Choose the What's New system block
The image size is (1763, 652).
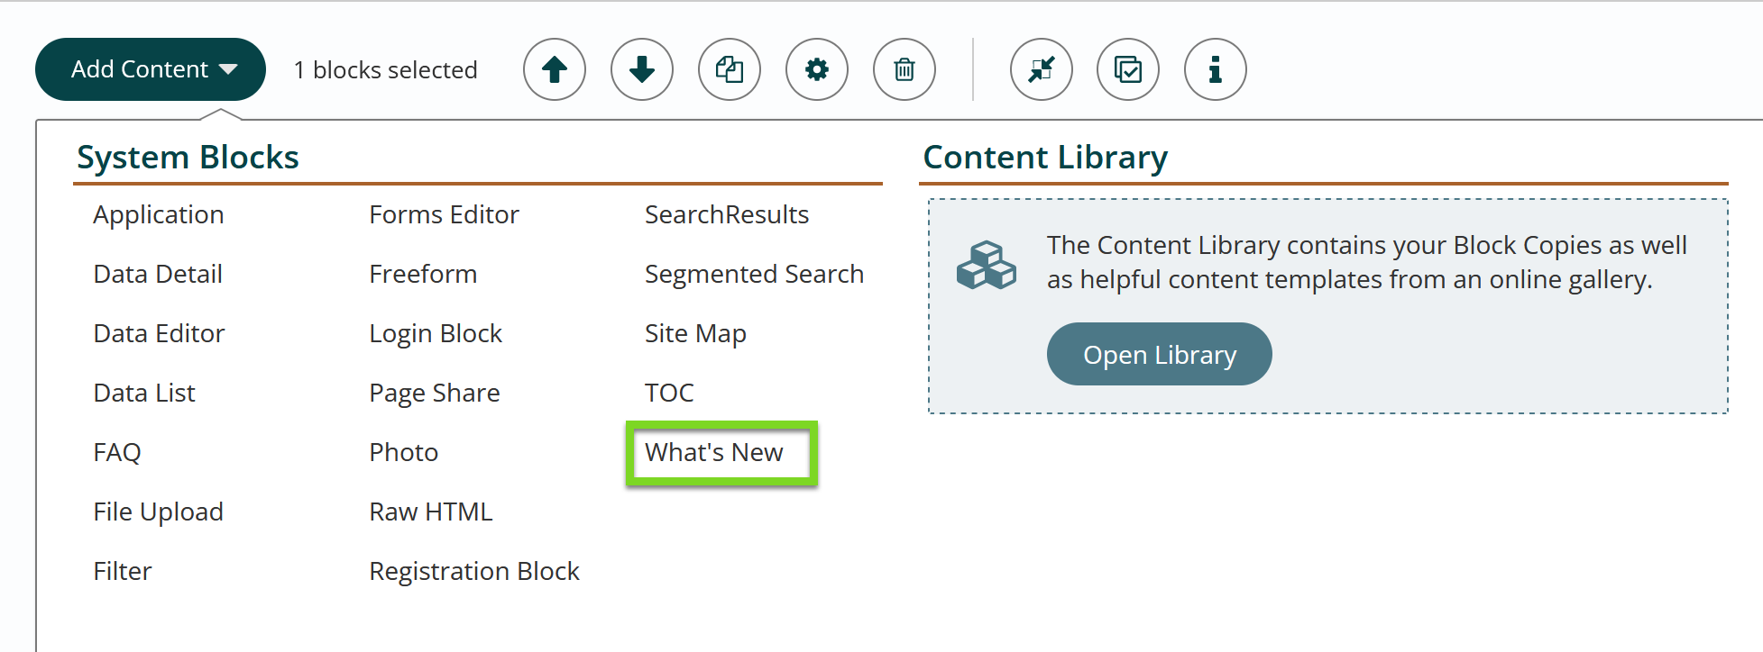714,452
